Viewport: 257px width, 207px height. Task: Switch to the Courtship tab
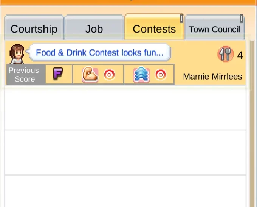point(34,29)
